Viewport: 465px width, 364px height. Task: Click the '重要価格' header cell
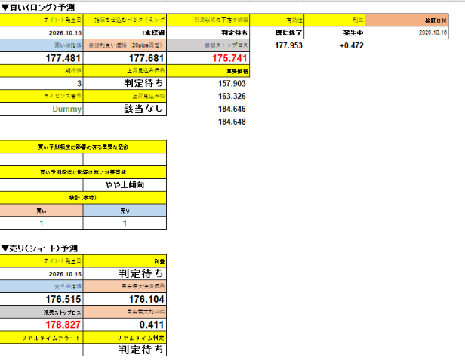tap(208, 70)
